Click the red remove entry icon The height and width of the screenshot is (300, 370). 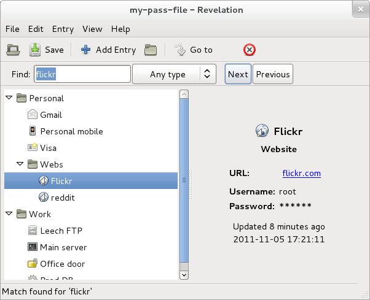250,50
